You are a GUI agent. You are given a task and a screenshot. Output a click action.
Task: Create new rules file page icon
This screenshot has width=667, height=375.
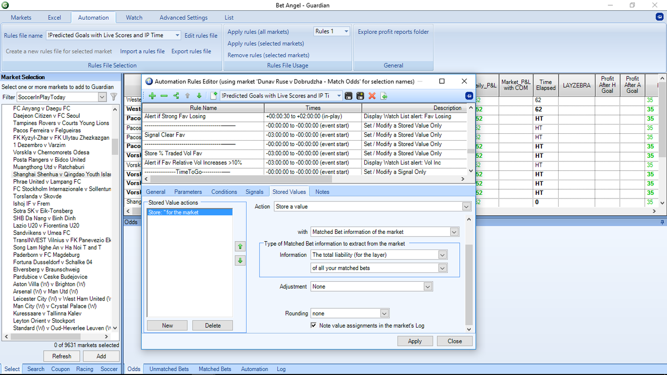214,96
